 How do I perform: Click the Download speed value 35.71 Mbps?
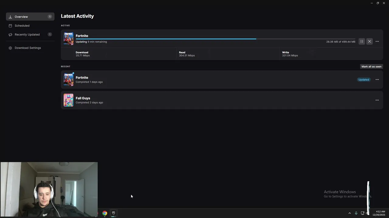[83, 56]
